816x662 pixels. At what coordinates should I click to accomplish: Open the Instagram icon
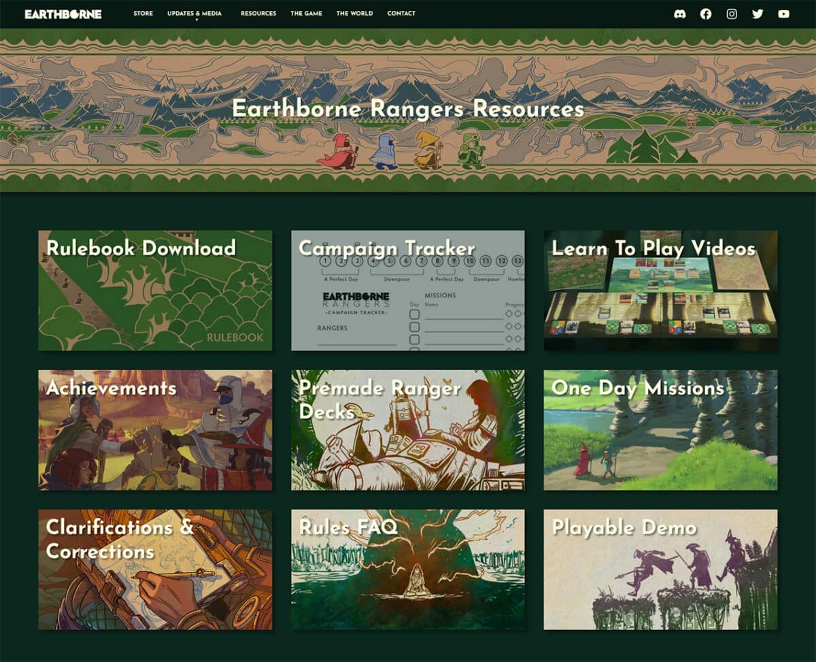coord(732,14)
